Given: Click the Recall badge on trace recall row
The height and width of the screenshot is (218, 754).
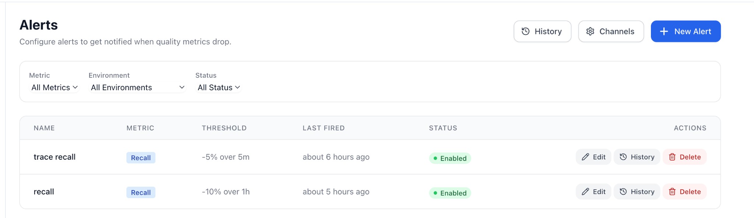Looking at the screenshot, I should [x=141, y=158].
